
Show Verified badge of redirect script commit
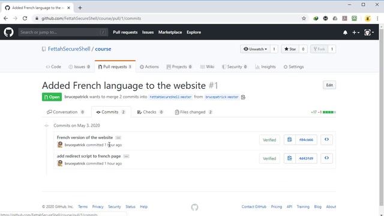(x=269, y=158)
